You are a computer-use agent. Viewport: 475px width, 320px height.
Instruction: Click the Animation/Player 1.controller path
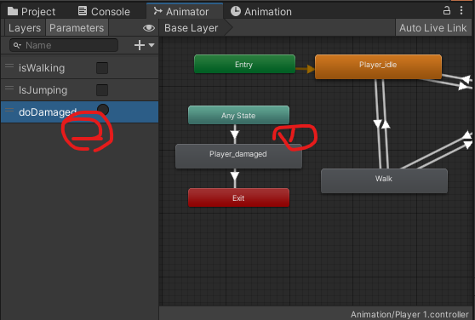coord(409,314)
